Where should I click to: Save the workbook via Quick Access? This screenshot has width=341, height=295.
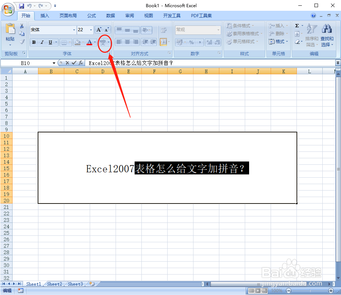[x=21, y=6]
